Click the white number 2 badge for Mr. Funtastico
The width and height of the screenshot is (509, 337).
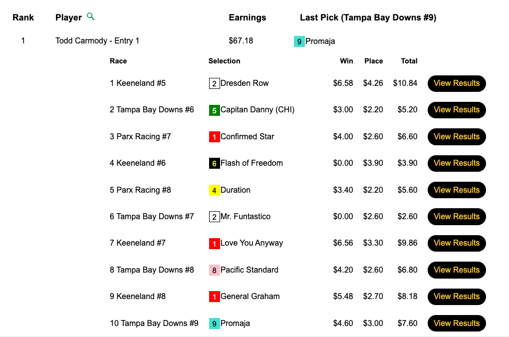[x=214, y=217]
